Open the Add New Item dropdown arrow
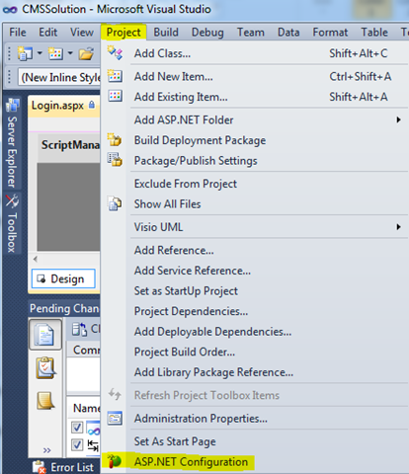This screenshot has height=474, width=409. pyautogui.click(x=70, y=52)
